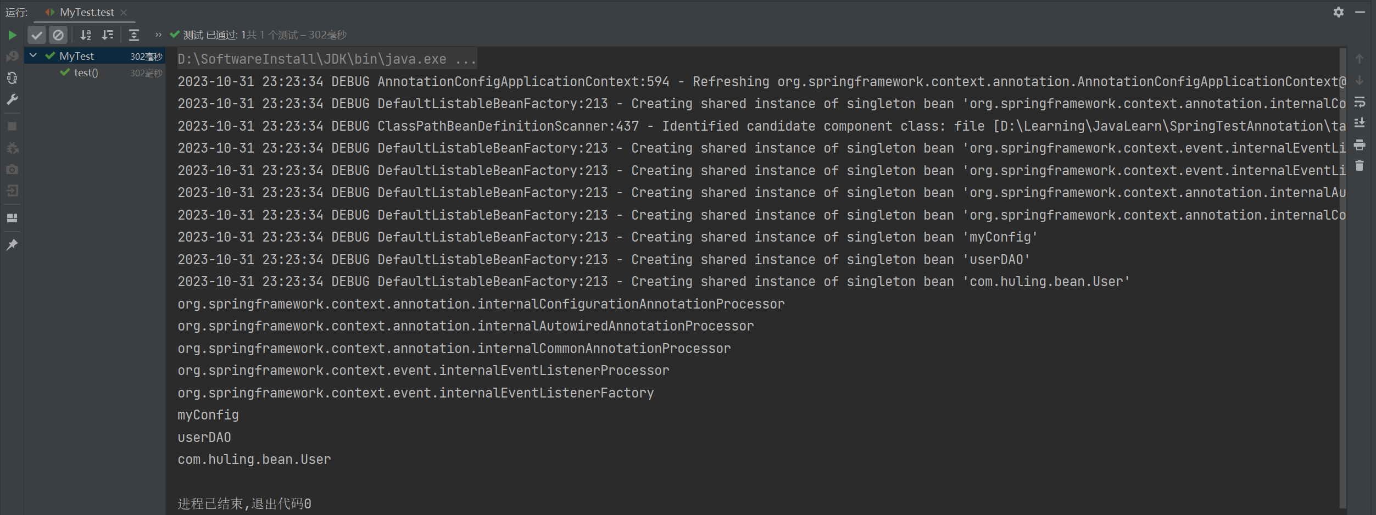Toggle Show Passed tests filter
The image size is (1376, 515).
click(37, 35)
